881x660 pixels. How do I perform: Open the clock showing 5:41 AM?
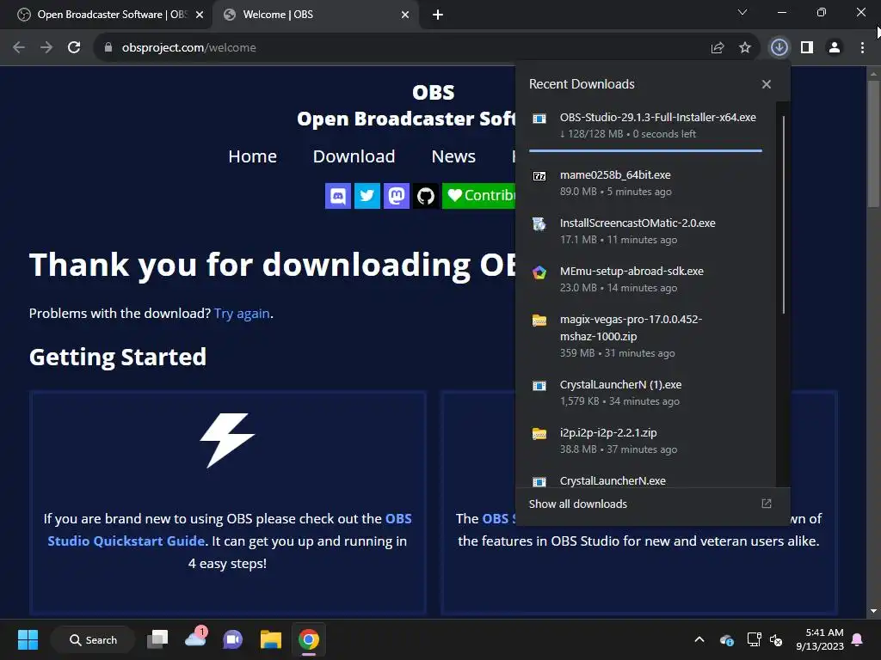[820, 639]
